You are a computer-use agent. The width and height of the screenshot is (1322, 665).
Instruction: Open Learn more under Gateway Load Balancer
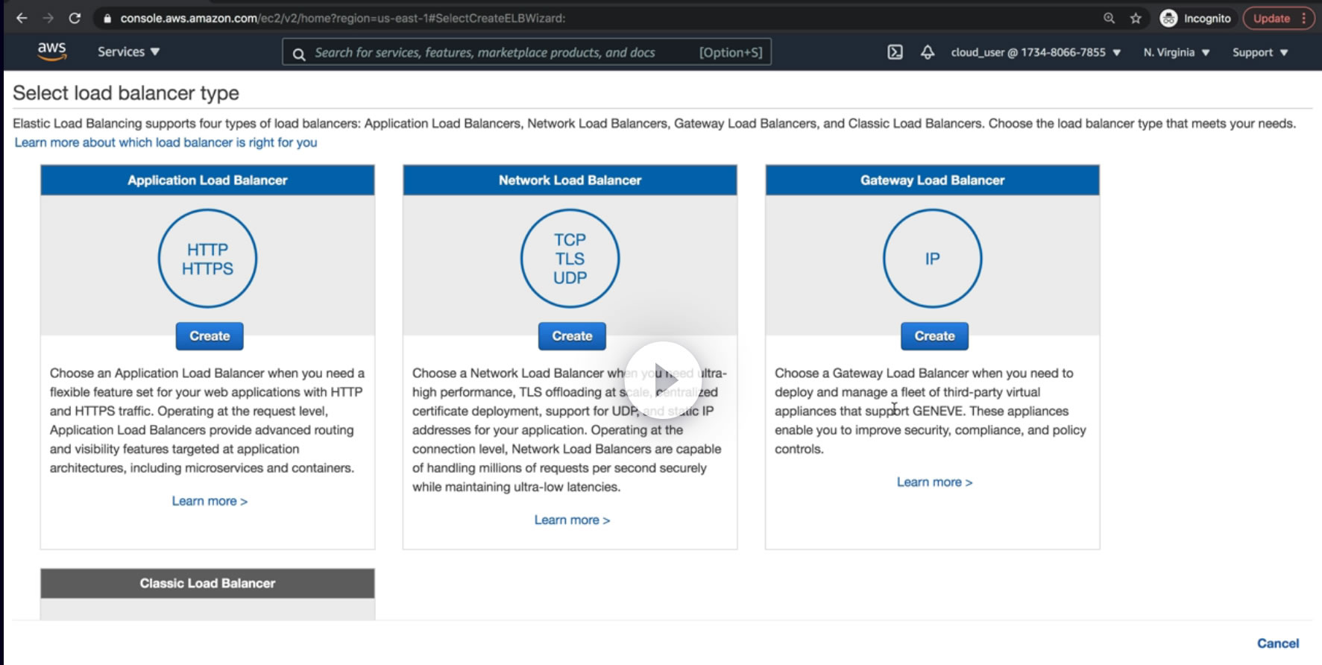(x=934, y=482)
